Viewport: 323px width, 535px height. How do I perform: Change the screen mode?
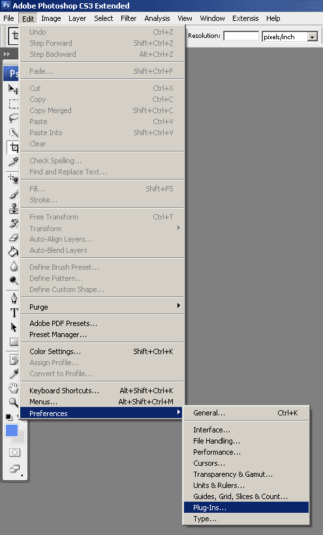(15, 469)
